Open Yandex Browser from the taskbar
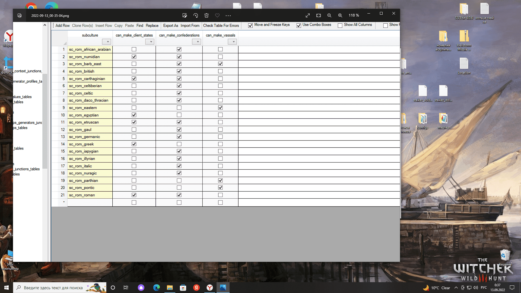The image size is (521, 293). point(210,288)
